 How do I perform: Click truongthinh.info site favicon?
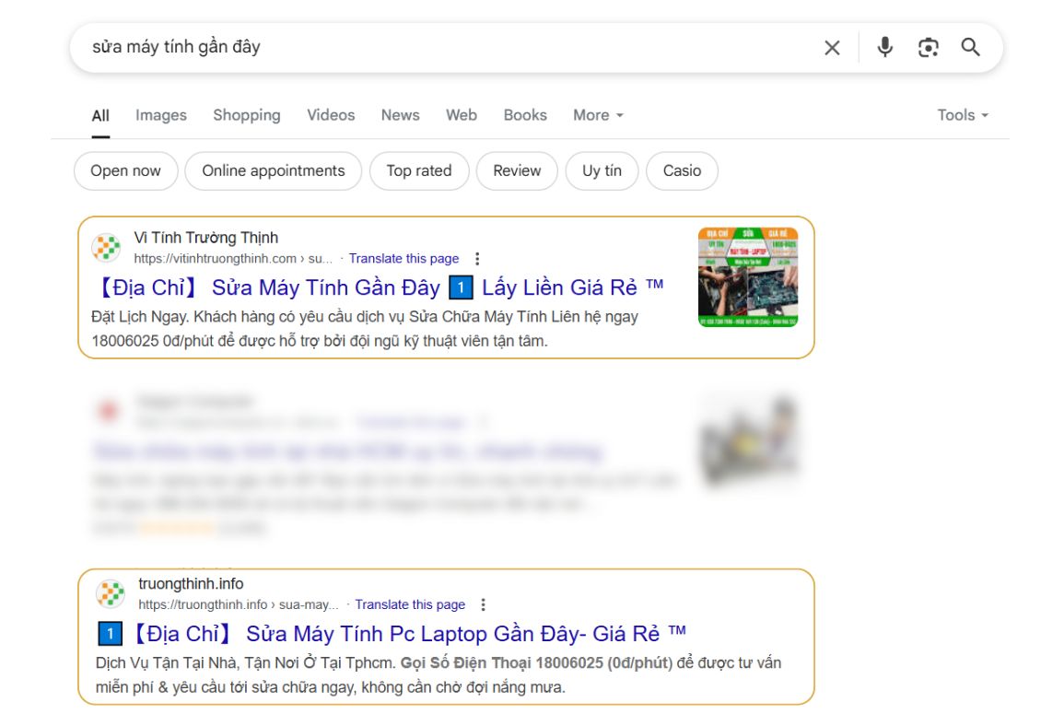[110, 593]
